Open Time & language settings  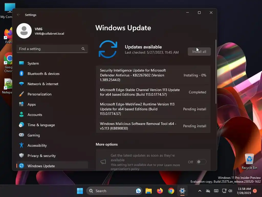(52, 125)
